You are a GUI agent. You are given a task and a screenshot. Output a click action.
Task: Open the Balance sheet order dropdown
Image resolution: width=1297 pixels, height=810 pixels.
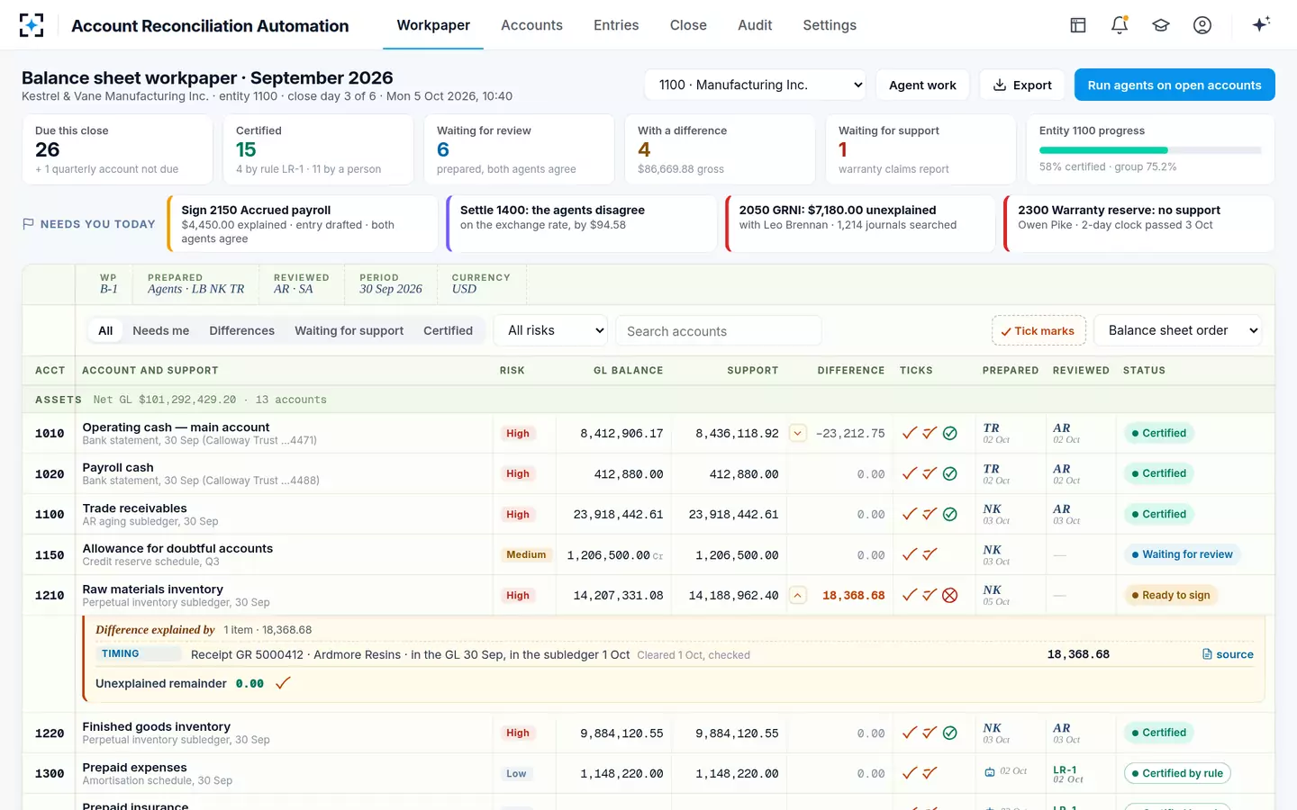coord(1177,330)
